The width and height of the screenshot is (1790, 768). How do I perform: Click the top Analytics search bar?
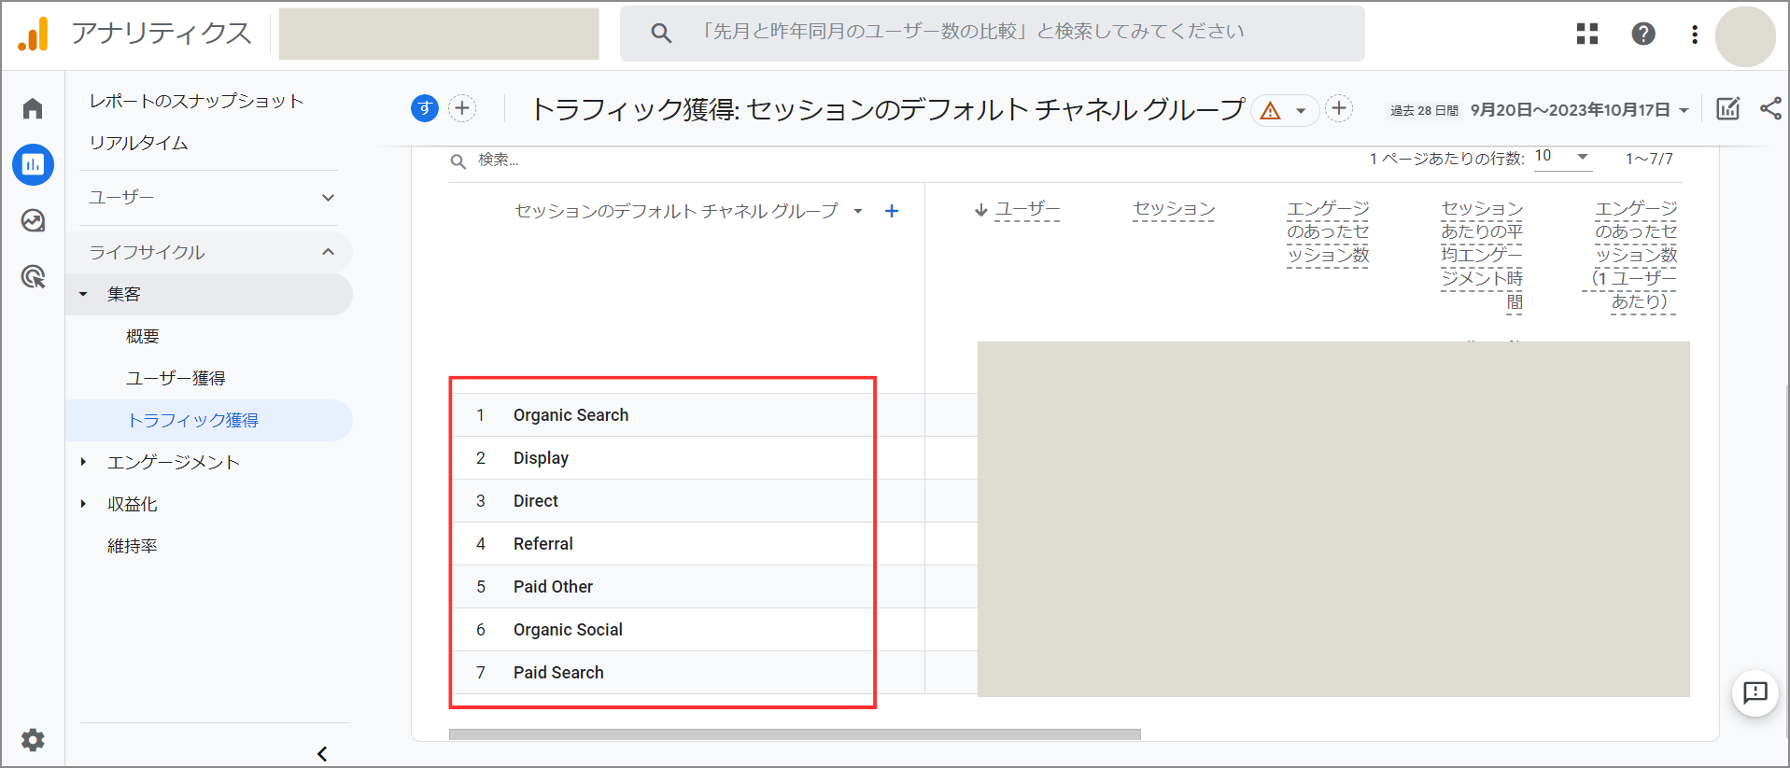tap(993, 33)
